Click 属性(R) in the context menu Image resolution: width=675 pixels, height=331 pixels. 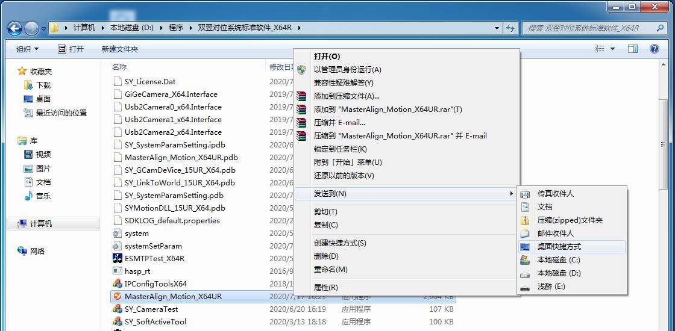tap(326, 288)
